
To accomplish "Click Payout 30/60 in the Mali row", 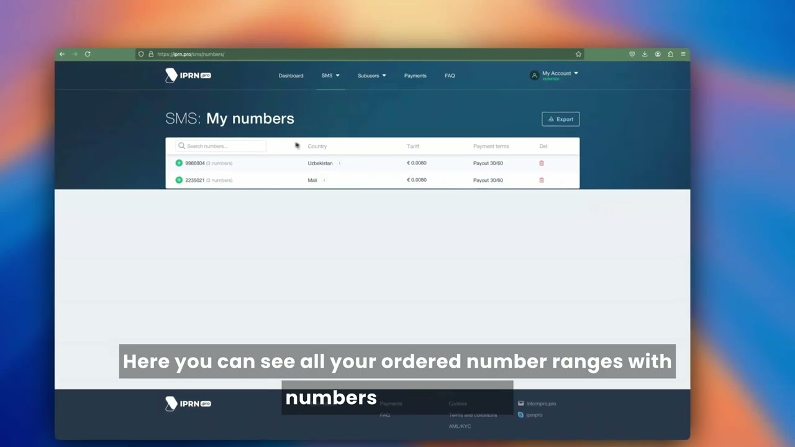I will point(488,180).
